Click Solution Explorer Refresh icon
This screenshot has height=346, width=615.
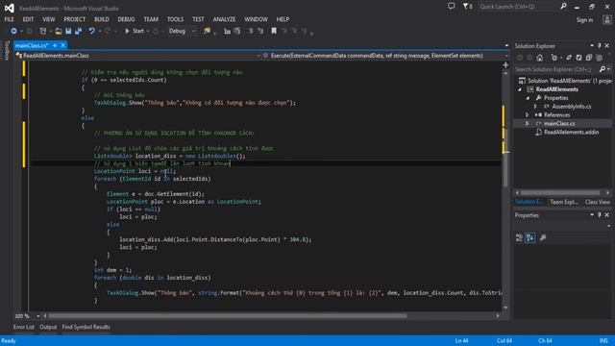click(x=578, y=58)
